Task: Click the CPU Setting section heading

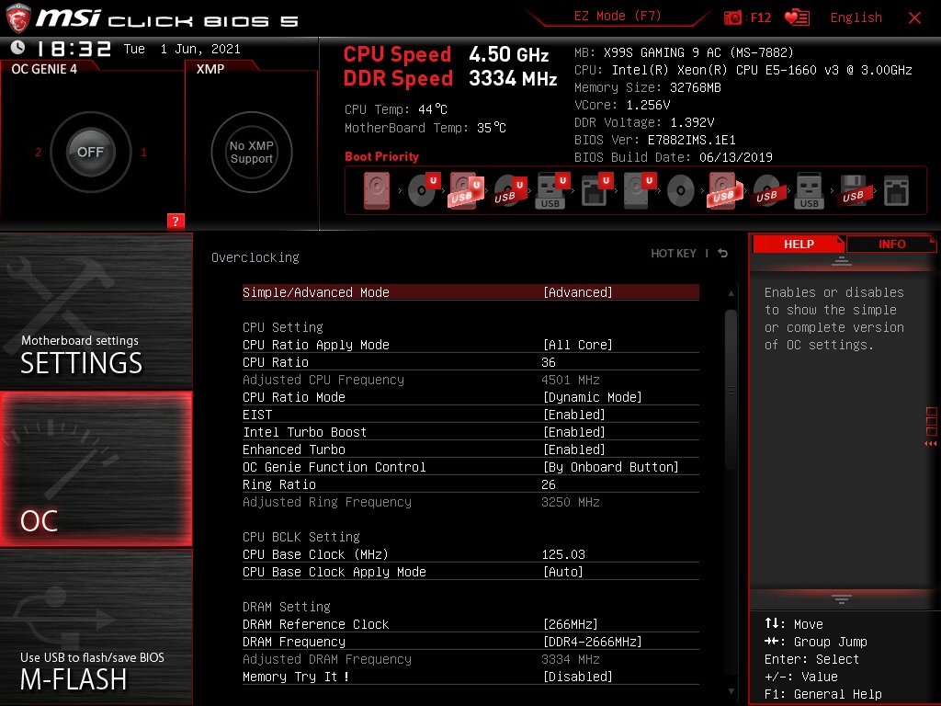Action: [283, 327]
